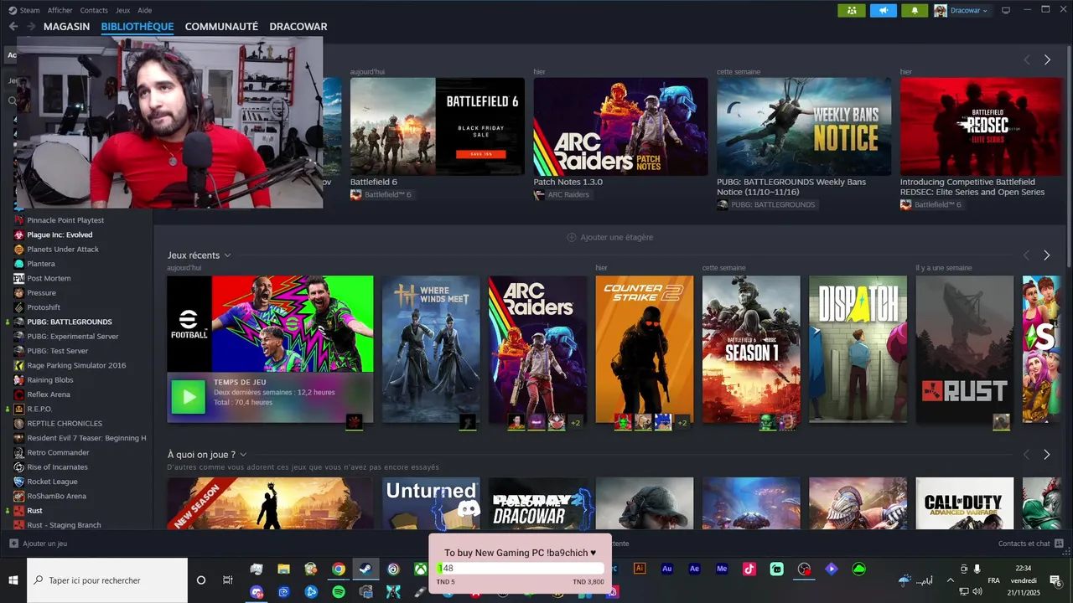Open the Where Winds Meet game cover
Screen dimensions: 1073x603
431,349
